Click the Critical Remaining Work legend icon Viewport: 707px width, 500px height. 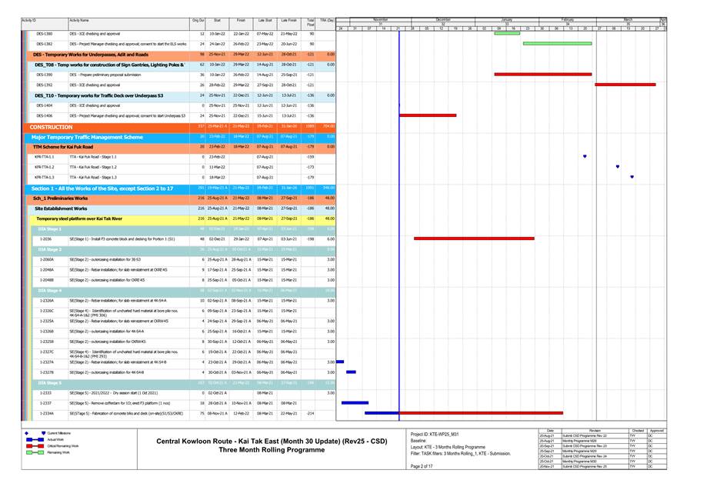tap(35, 445)
